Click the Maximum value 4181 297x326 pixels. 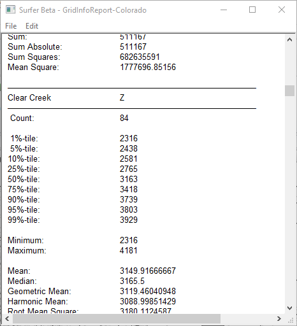click(x=129, y=250)
